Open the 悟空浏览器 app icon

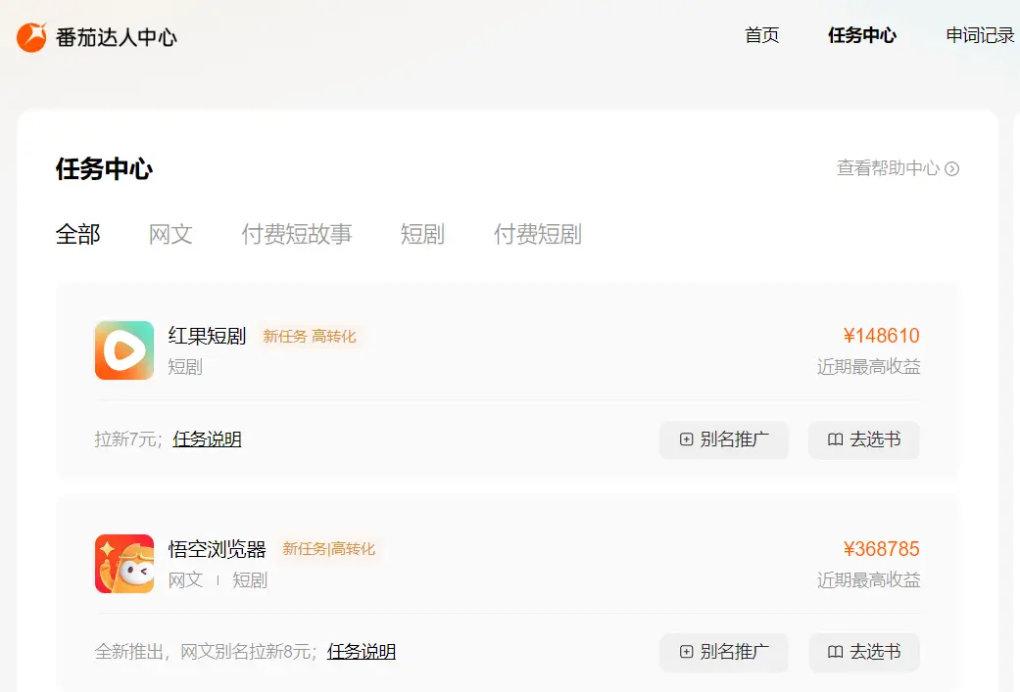point(124,564)
